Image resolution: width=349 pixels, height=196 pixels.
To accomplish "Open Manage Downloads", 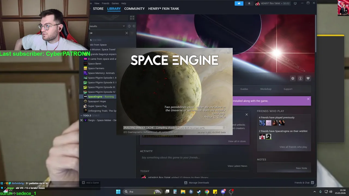I will click(197, 183).
